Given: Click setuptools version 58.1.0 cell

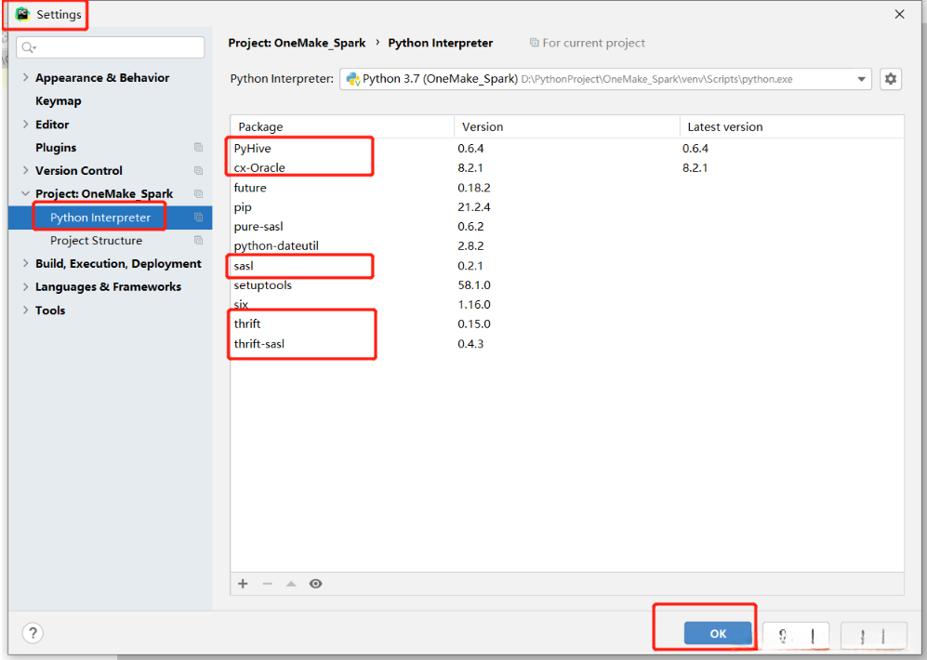Looking at the screenshot, I should (x=474, y=284).
